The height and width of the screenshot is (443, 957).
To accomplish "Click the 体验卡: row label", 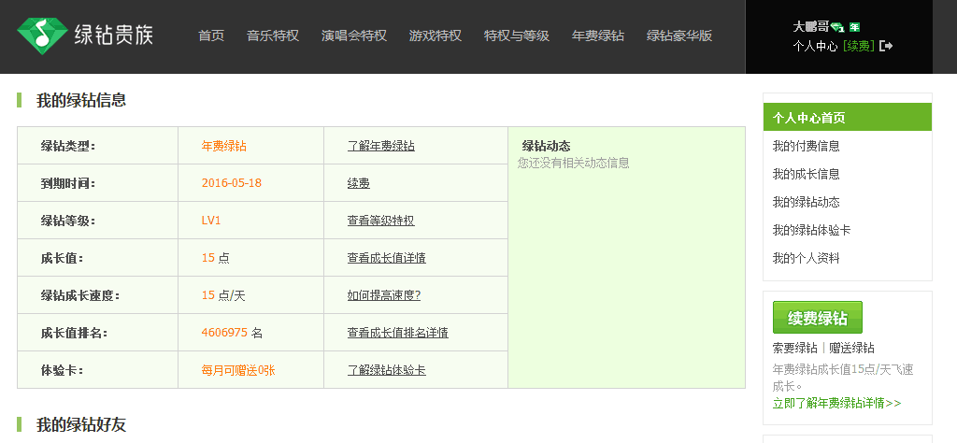I will coord(63,370).
